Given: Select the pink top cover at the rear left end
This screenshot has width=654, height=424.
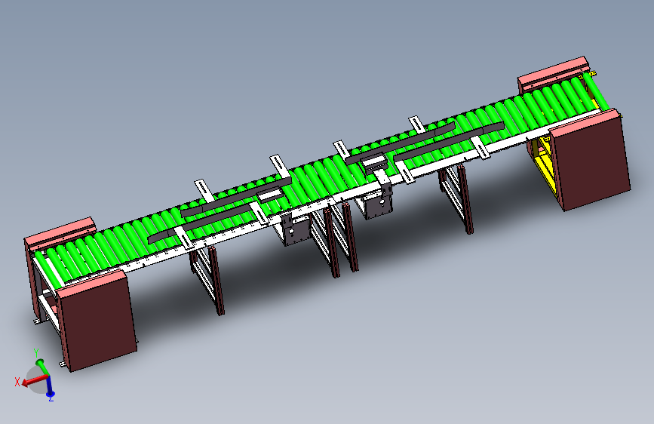Looking at the screenshot, I should pyautogui.click(x=60, y=232).
